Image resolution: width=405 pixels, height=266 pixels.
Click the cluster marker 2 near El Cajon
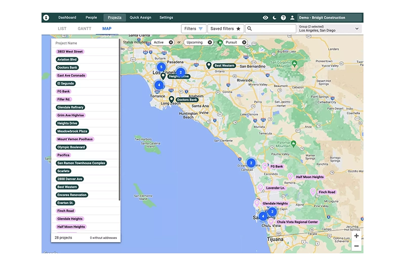pyautogui.click(x=272, y=212)
